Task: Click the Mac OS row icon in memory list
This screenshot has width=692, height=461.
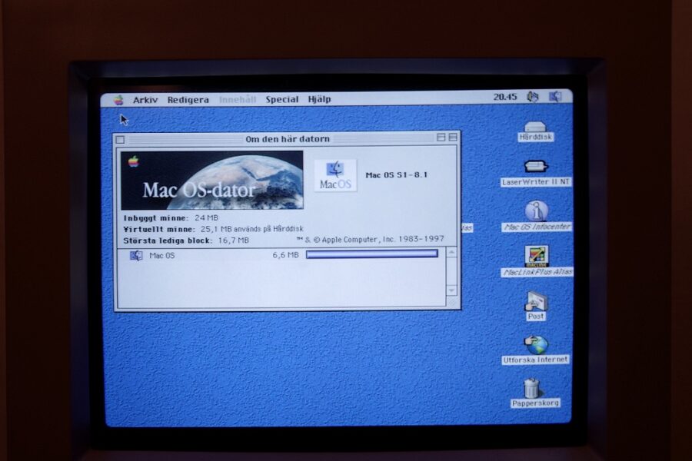Action: (136, 255)
